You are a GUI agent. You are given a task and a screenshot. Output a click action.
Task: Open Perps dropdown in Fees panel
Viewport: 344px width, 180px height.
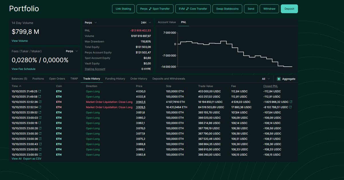72,51
